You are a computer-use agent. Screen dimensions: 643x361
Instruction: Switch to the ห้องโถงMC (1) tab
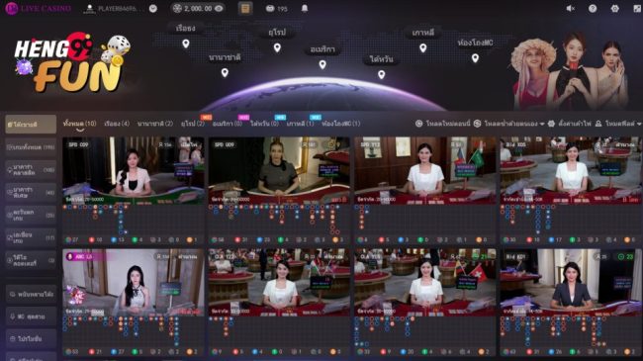(340, 124)
